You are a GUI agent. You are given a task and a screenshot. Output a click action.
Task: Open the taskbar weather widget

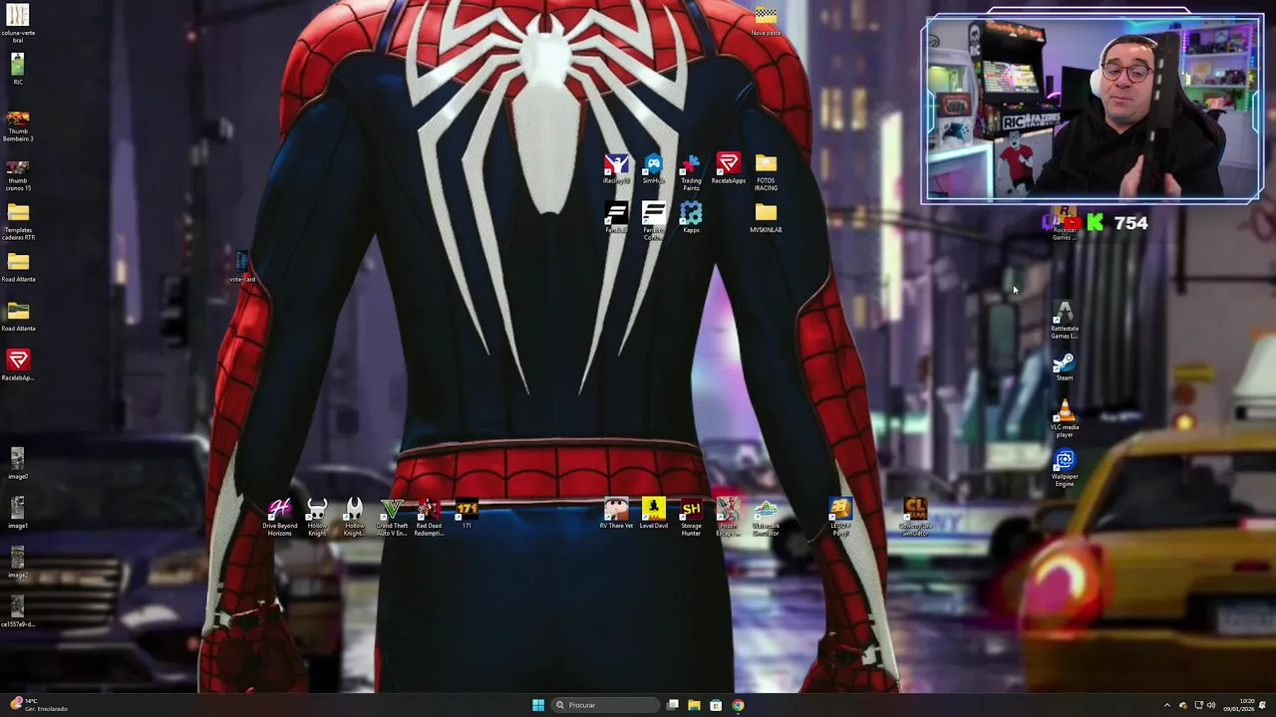pos(38,705)
